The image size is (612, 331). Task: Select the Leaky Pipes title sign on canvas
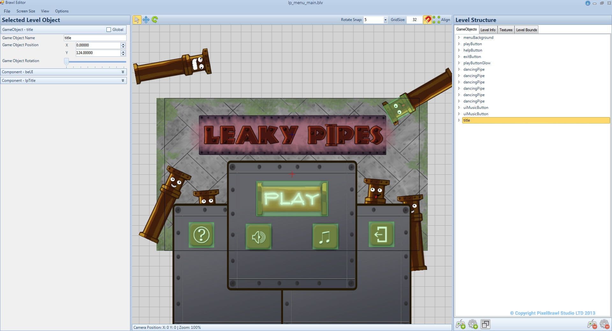292,135
